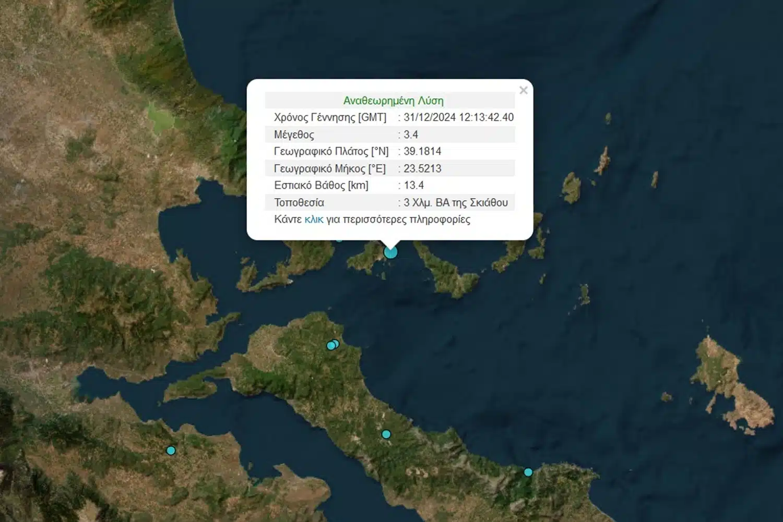Select the left of the two overlapping markers in northern Evia
Image resolution: width=783 pixels, height=522 pixels.
pos(330,346)
